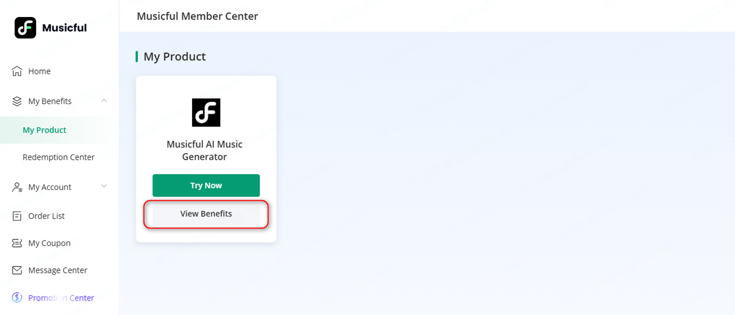
Task: Click the Musicful brand name text
Action: pyautogui.click(x=64, y=28)
